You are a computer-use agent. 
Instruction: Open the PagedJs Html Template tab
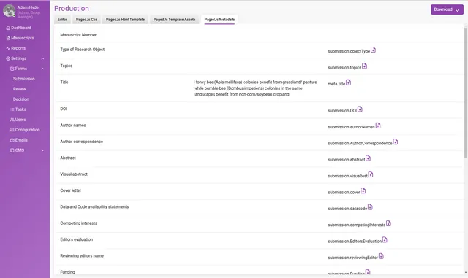tap(125, 20)
